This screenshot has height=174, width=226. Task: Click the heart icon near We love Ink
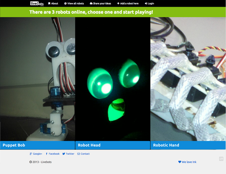point(180,162)
